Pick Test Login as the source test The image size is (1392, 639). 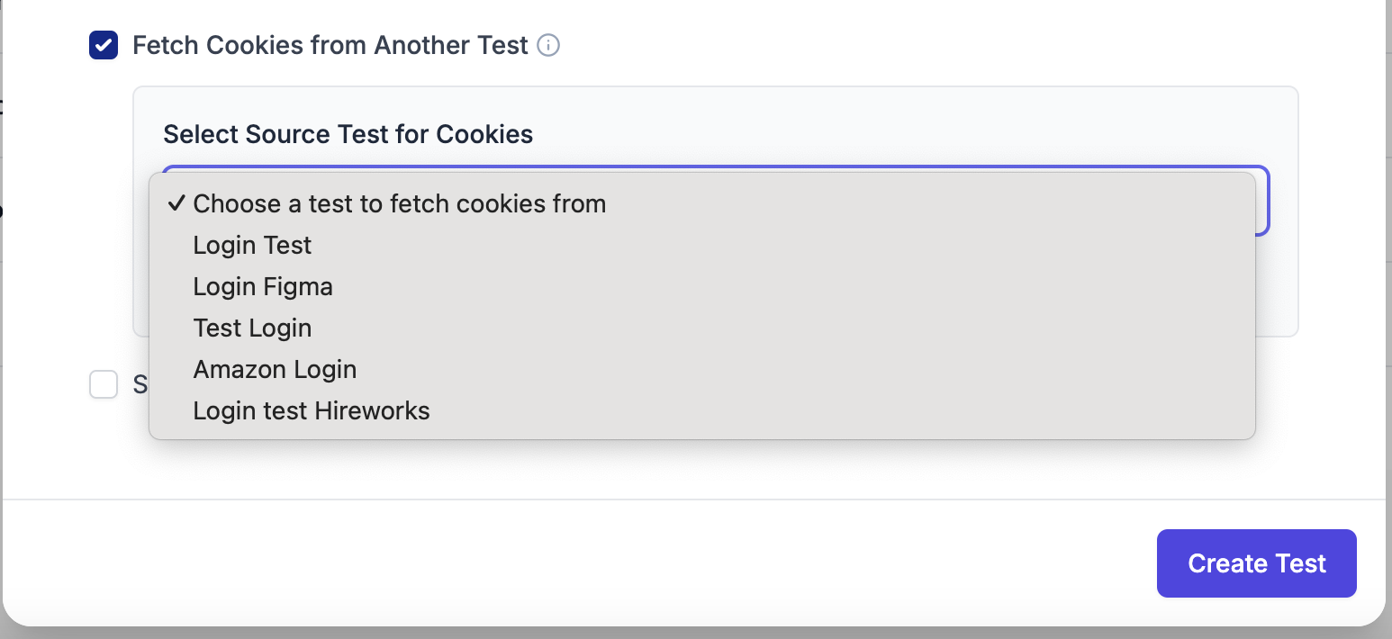pyautogui.click(x=252, y=328)
